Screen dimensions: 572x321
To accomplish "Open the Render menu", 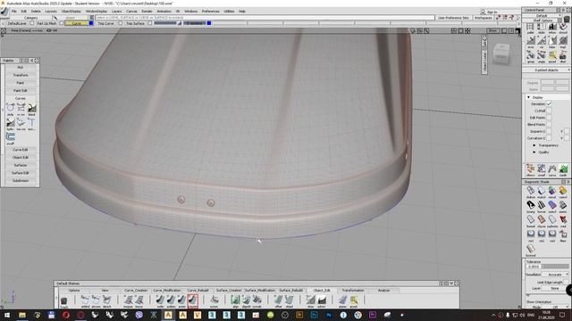I will click(147, 12).
